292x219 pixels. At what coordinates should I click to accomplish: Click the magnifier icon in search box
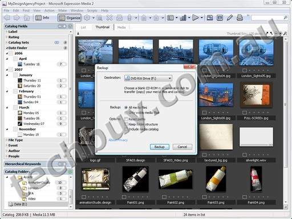click(x=285, y=18)
